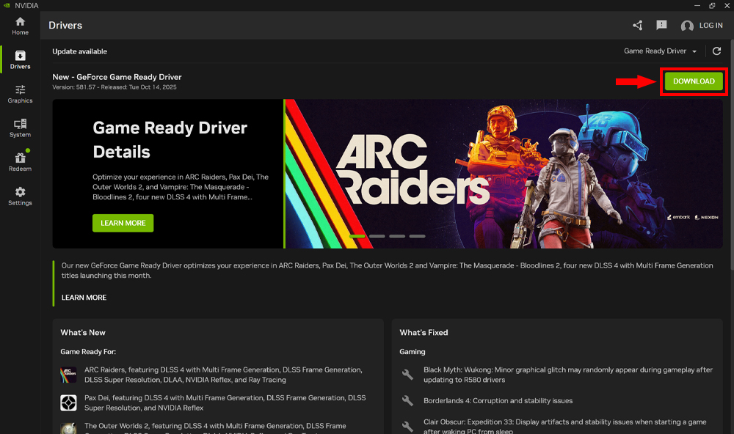Jump to the fourth carousel indicator
Screen dimensions: 734x434
pyautogui.click(x=417, y=236)
